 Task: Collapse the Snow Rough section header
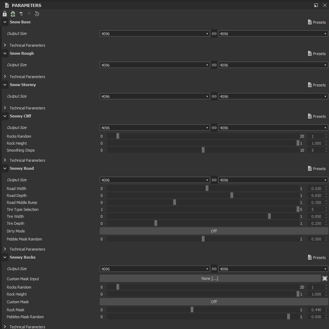coord(5,53)
